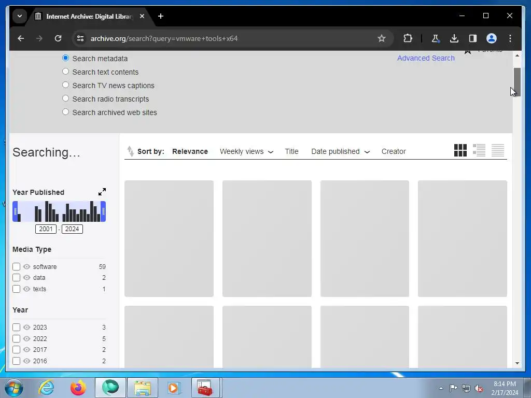Switch to compact list view

coord(498,150)
